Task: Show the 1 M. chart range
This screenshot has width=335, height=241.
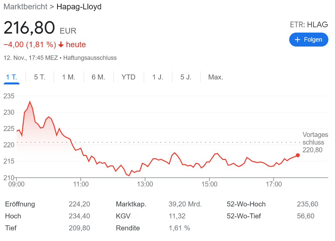Action: point(69,77)
